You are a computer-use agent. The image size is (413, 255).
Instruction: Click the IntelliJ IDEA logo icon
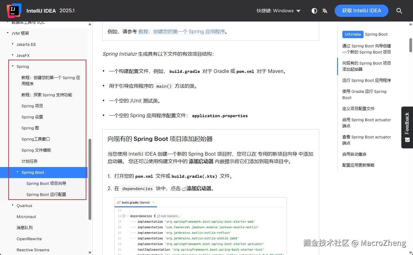coord(14,11)
